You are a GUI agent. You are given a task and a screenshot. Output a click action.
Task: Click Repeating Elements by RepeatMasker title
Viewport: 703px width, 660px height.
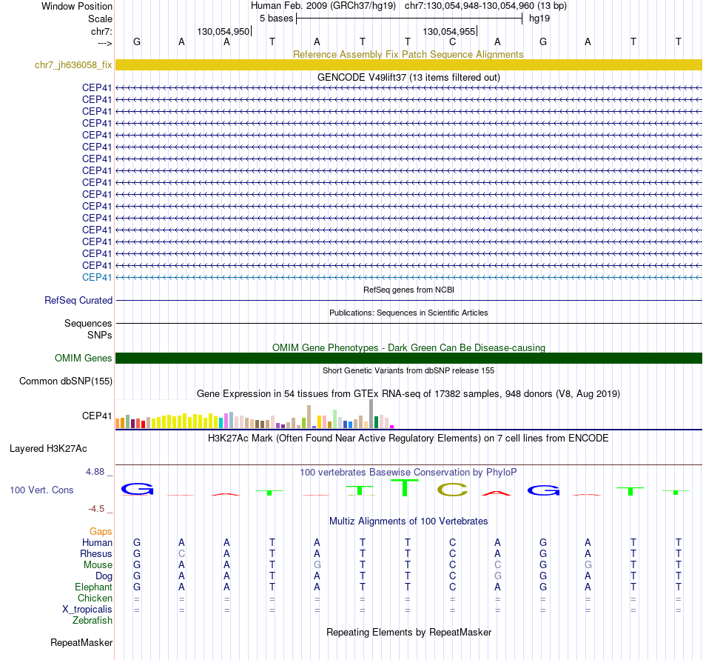coord(408,632)
